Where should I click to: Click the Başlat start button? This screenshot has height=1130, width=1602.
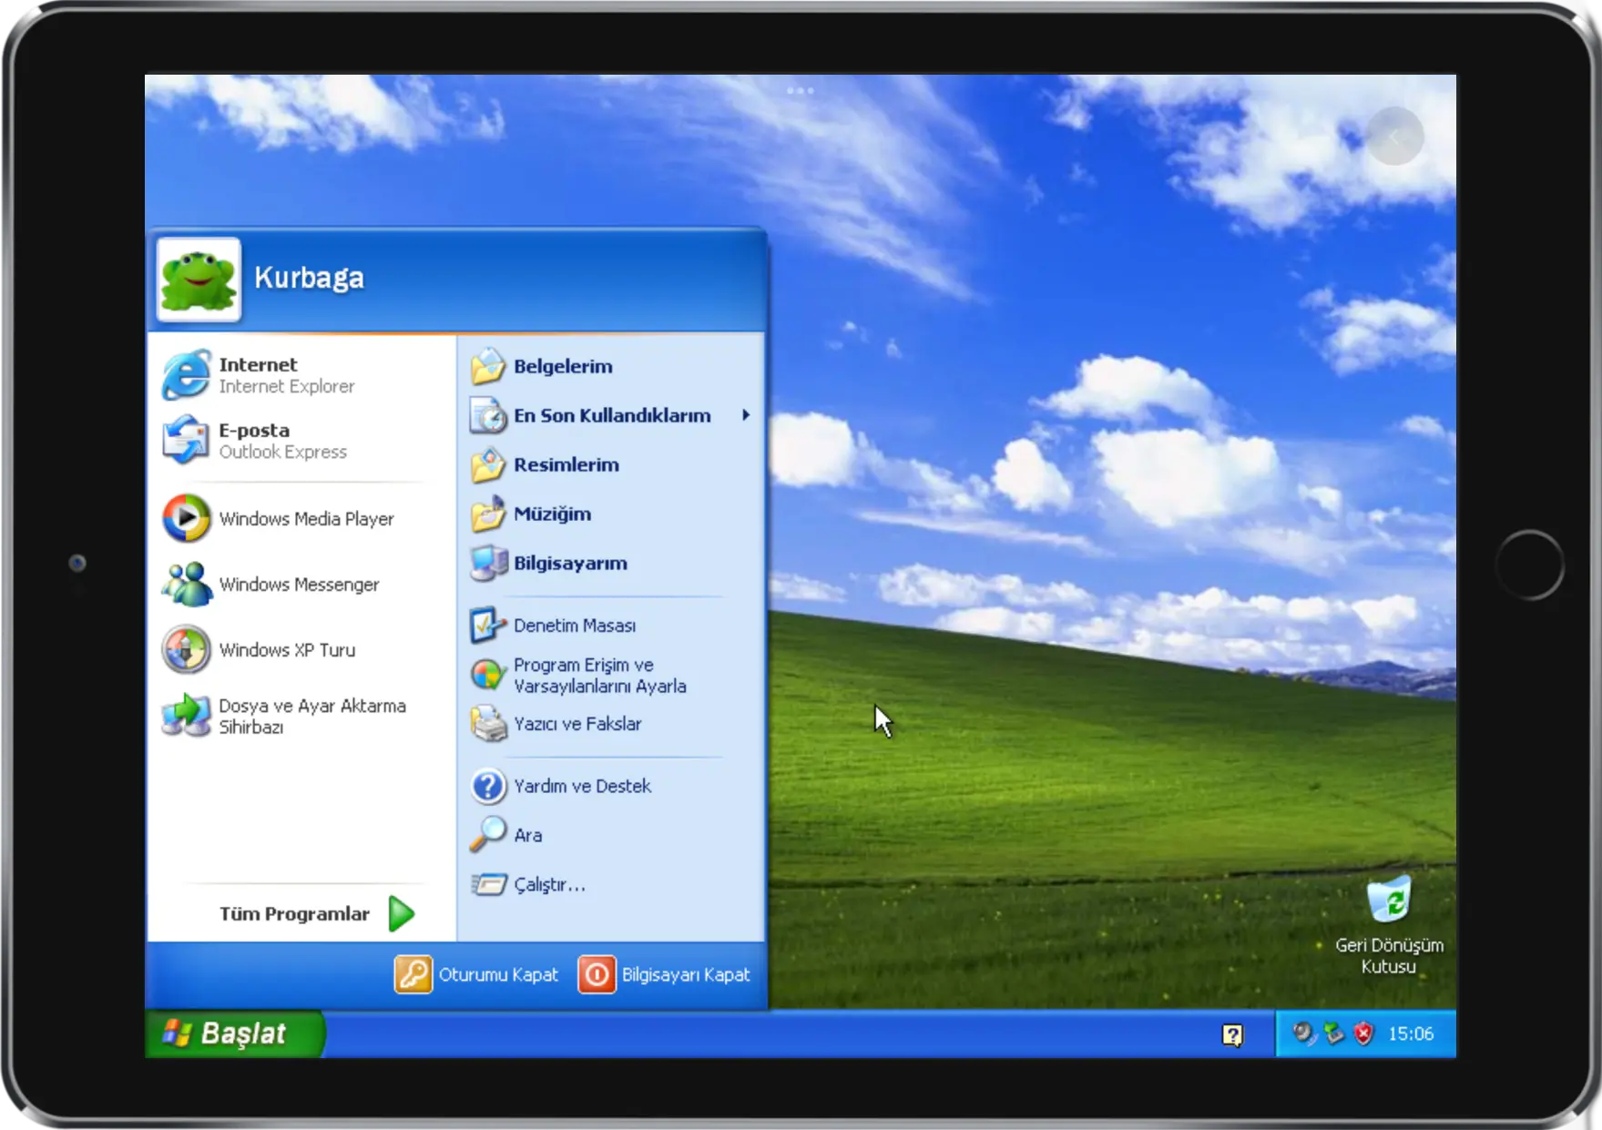[x=234, y=1033]
